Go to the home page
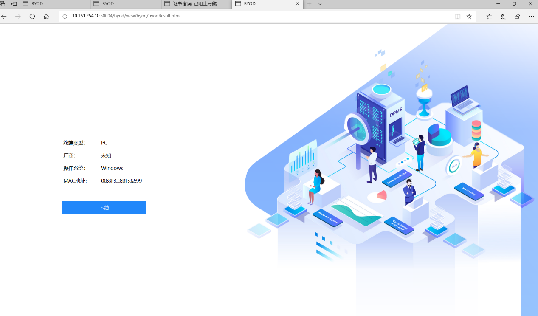Viewport: 538px width, 316px height. (46, 17)
